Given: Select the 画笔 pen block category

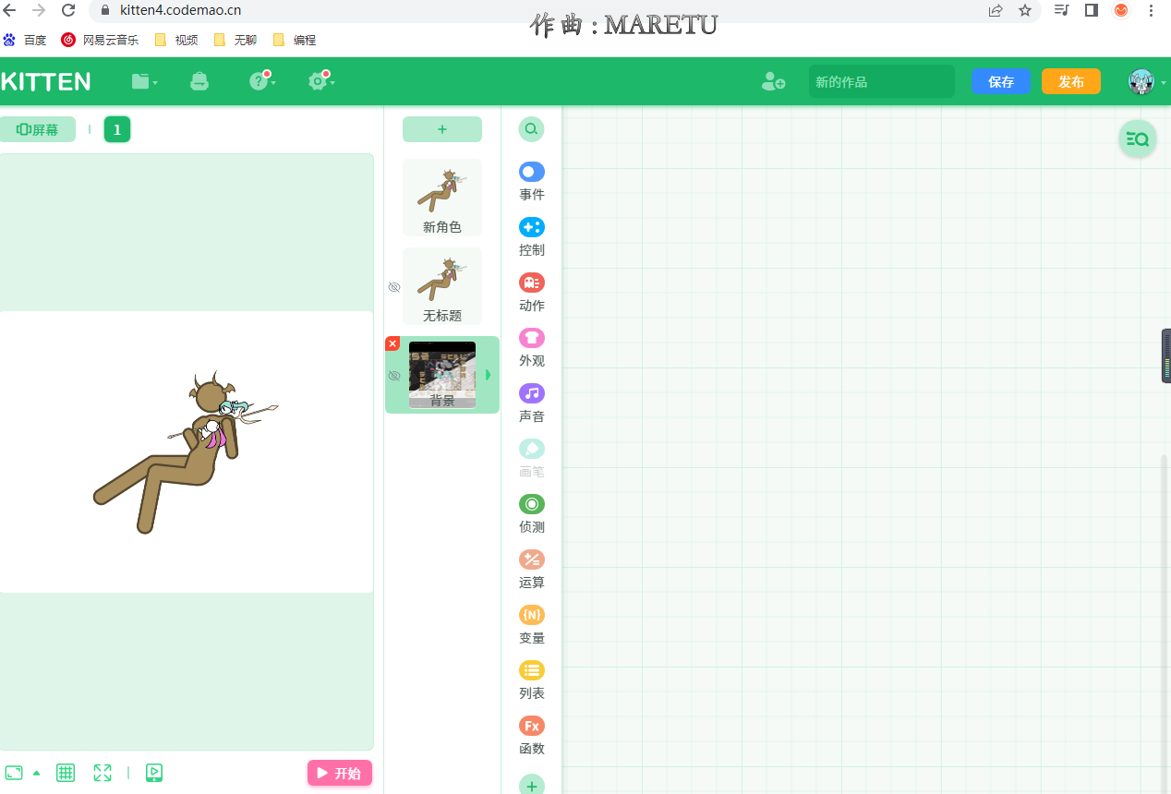Looking at the screenshot, I should 532,459.
